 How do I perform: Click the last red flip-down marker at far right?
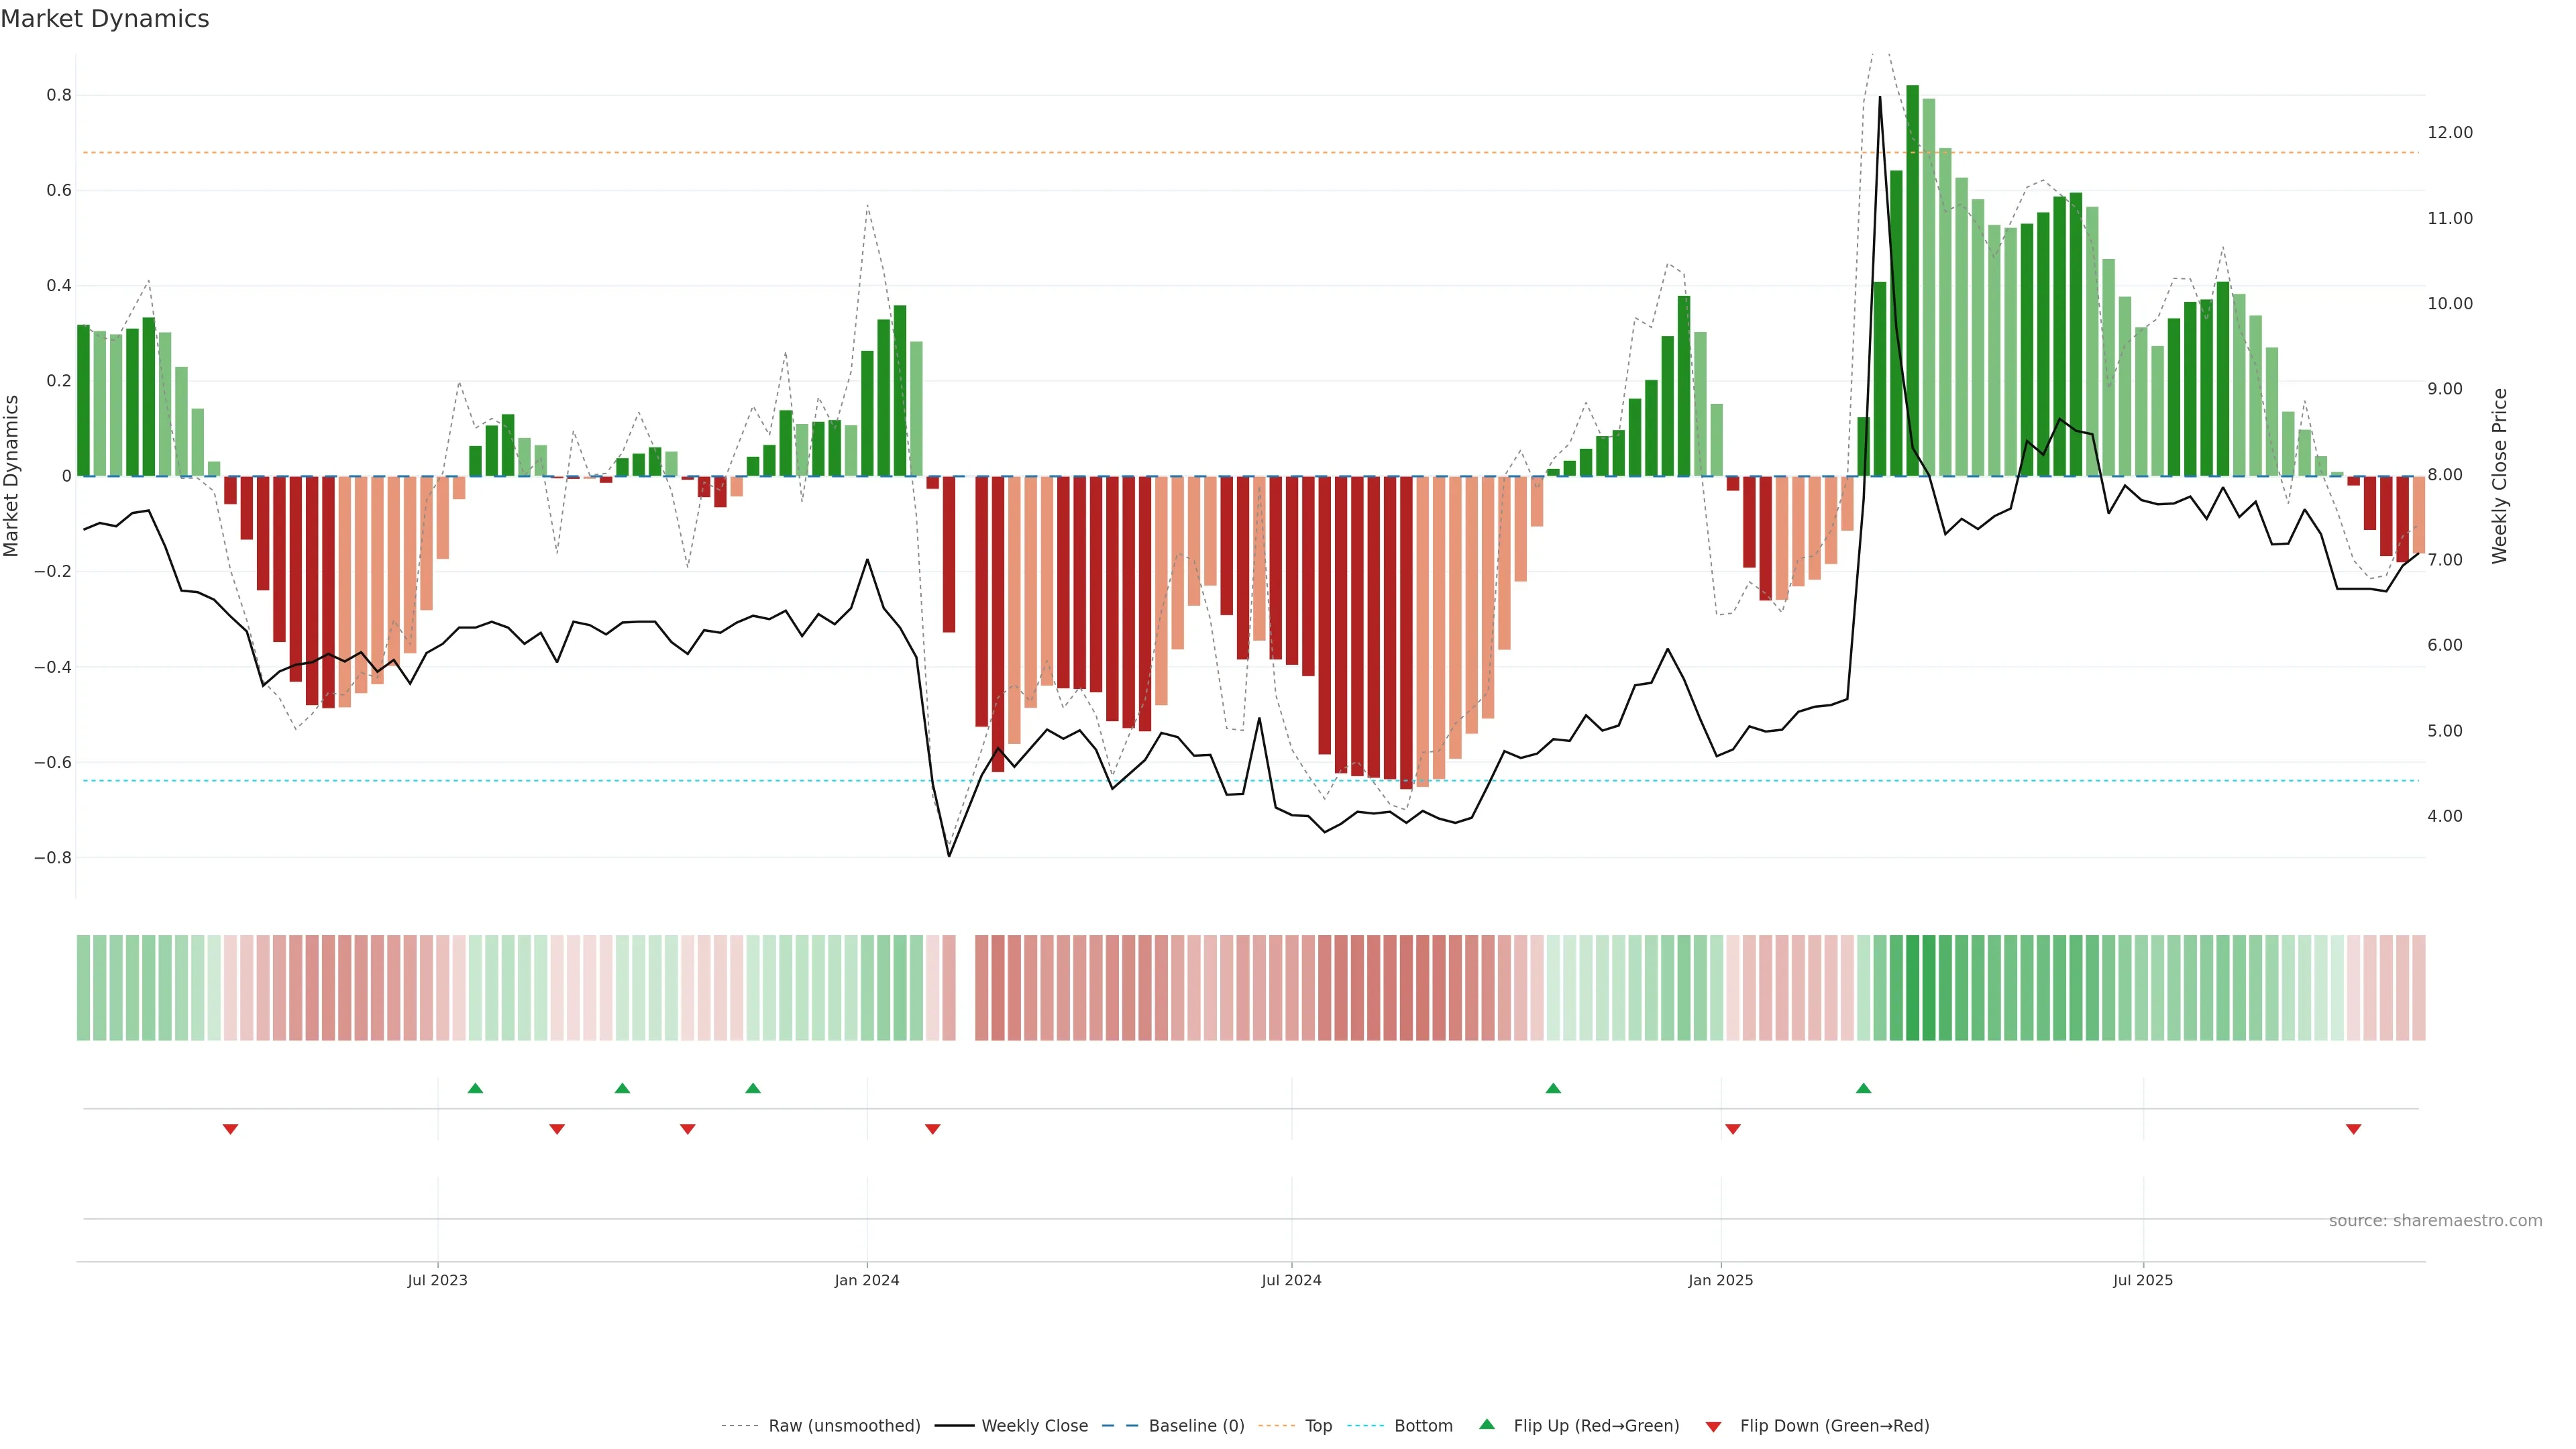tap(2353, 1129)
